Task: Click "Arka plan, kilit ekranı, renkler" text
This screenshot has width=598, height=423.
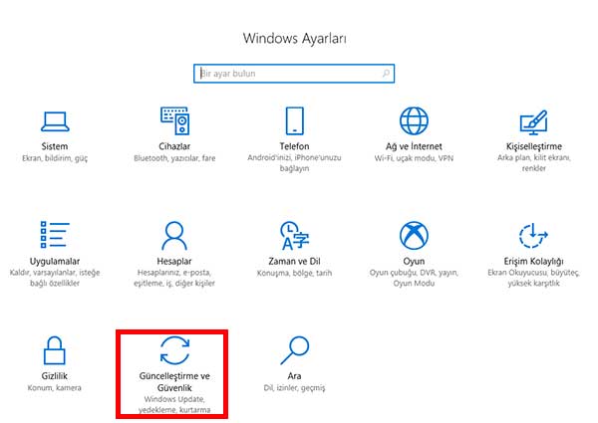Action: 533,163
